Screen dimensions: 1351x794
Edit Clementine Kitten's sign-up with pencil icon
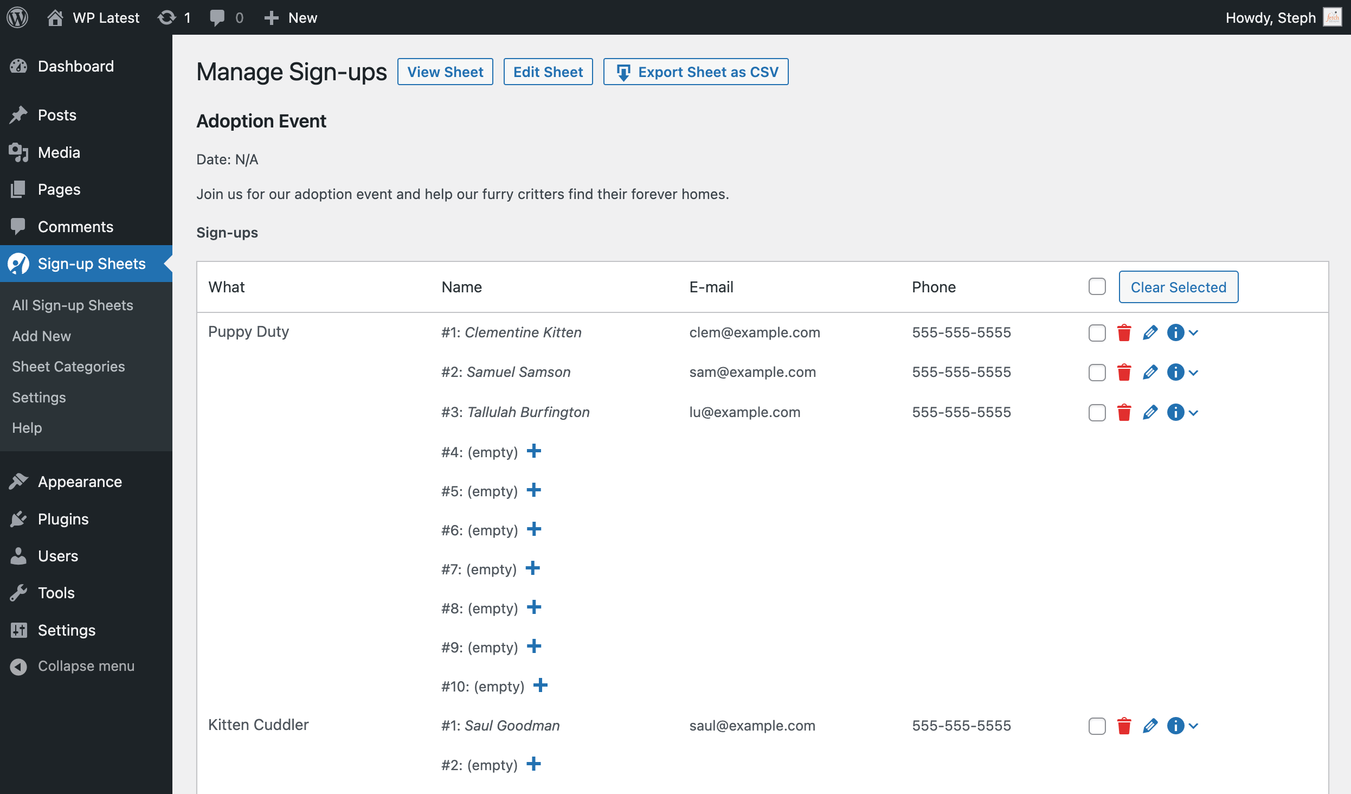(1150, 332)
